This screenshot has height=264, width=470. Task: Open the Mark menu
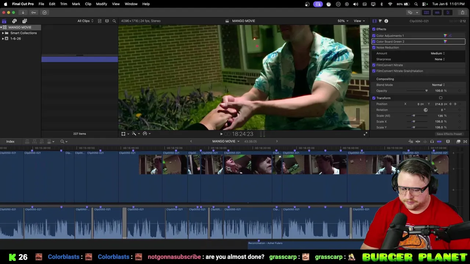[x=76, y=4]
